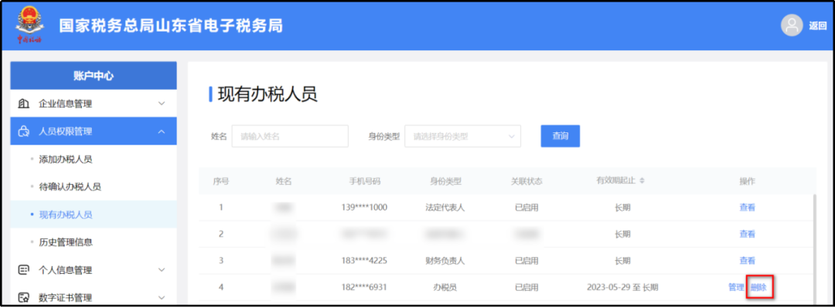Screen dimensions: 835x308
Task: Click the 个人信息管理 card icon
Action: 24,269
